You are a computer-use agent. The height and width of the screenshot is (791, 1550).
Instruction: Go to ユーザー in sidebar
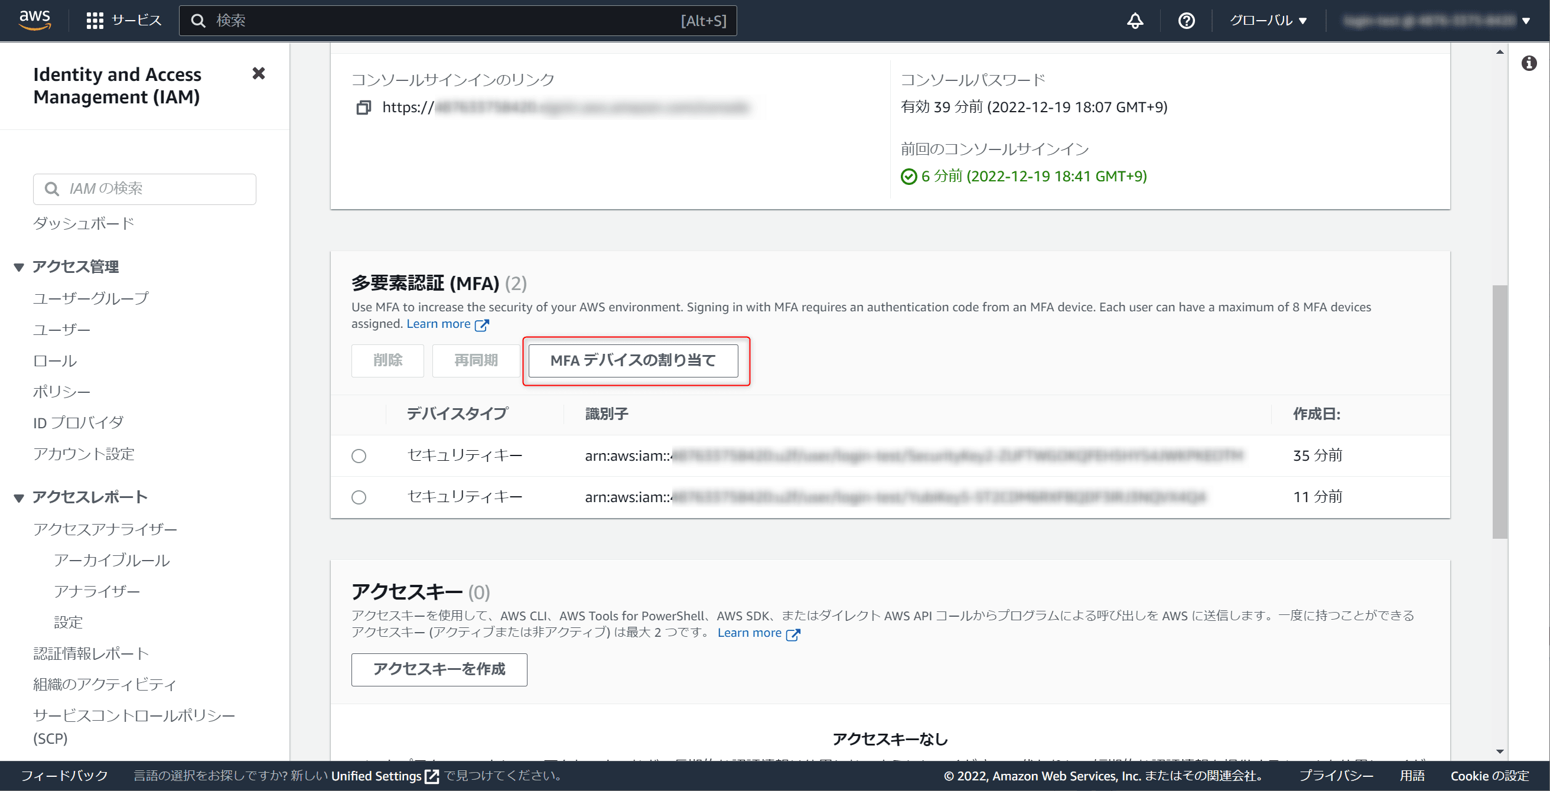(62, 330)
